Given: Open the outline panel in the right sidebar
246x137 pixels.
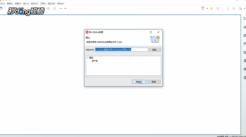Looking at the screenshot, I should tap(245, 19).
